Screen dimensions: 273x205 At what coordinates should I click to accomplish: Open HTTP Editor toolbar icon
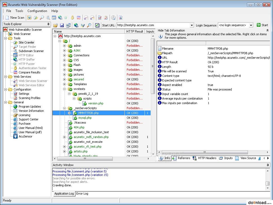pyautogui.click(x=54, y=18)
